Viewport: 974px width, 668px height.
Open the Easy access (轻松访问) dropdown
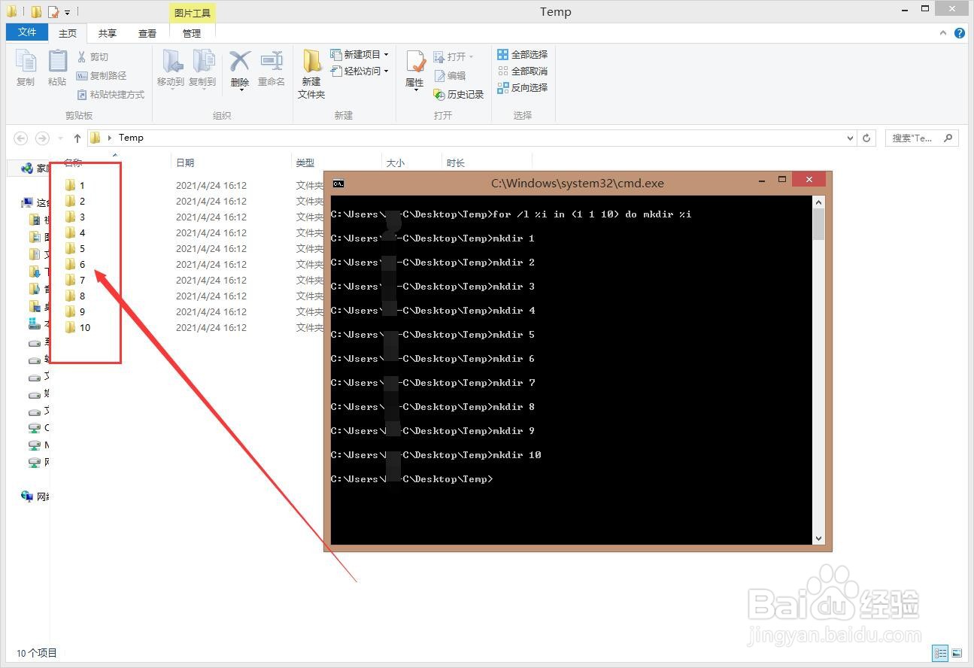(360, 71)
